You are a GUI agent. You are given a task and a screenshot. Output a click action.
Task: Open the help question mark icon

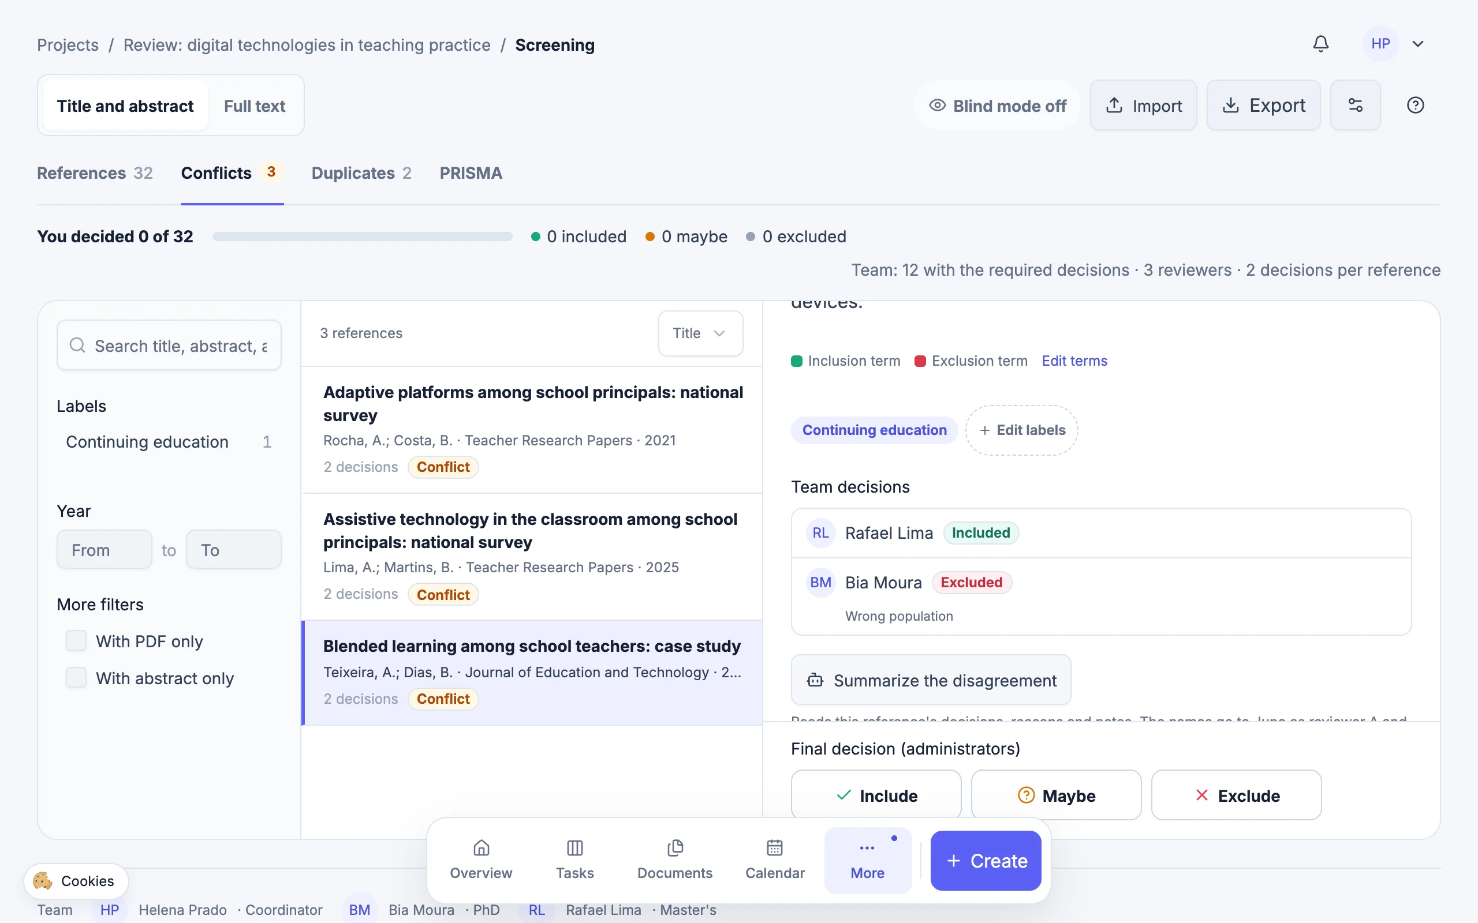tap(1415, 105)
